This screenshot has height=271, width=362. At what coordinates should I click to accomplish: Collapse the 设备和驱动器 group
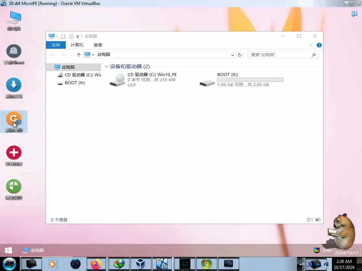[106, 67]
